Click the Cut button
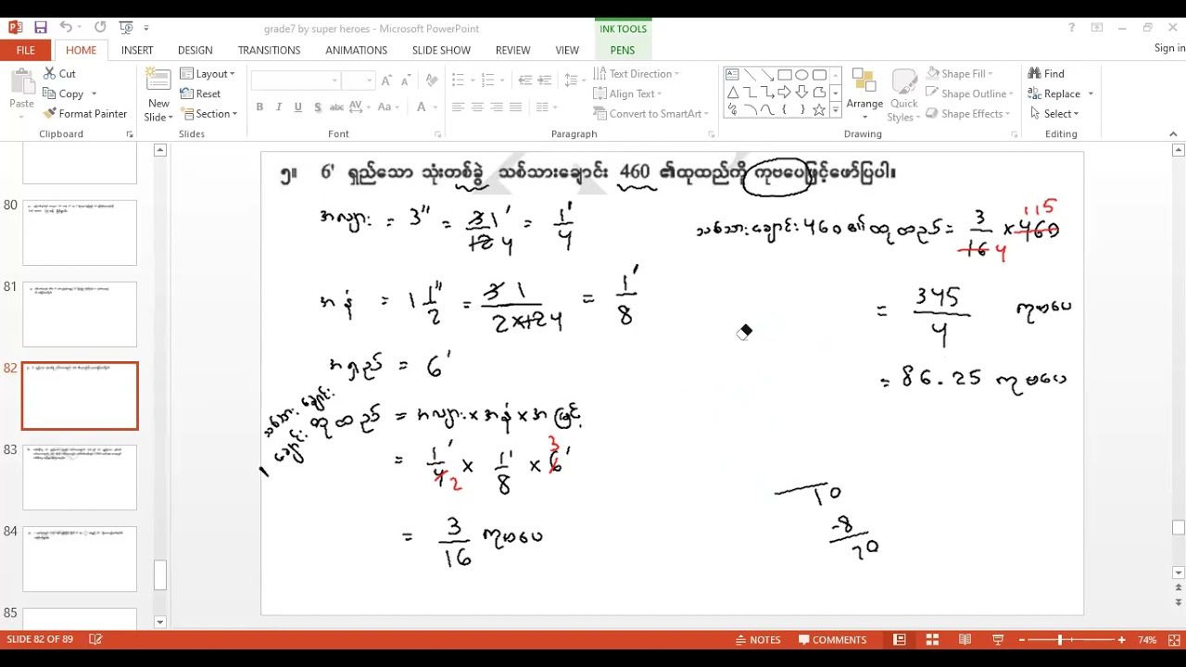Viewport: 1186px width, 667px height. pos(59,74)
